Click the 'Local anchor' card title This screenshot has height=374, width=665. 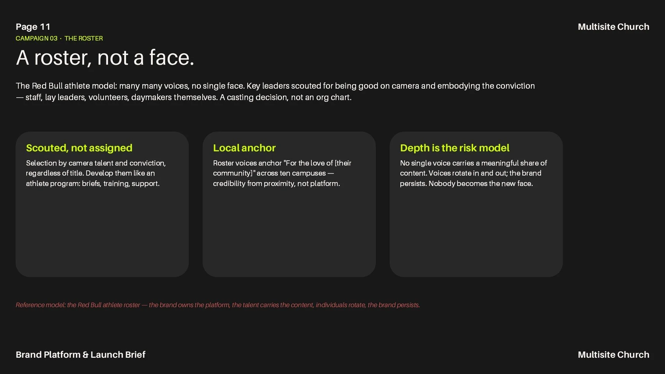pyautogui.click(x=244, y=148)
